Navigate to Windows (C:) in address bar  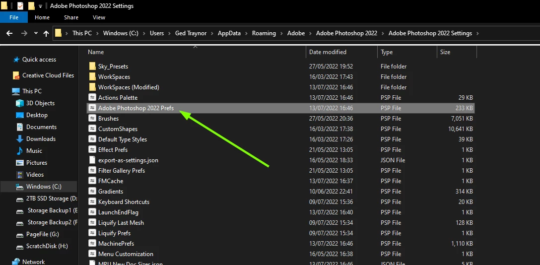pos(121,33)
